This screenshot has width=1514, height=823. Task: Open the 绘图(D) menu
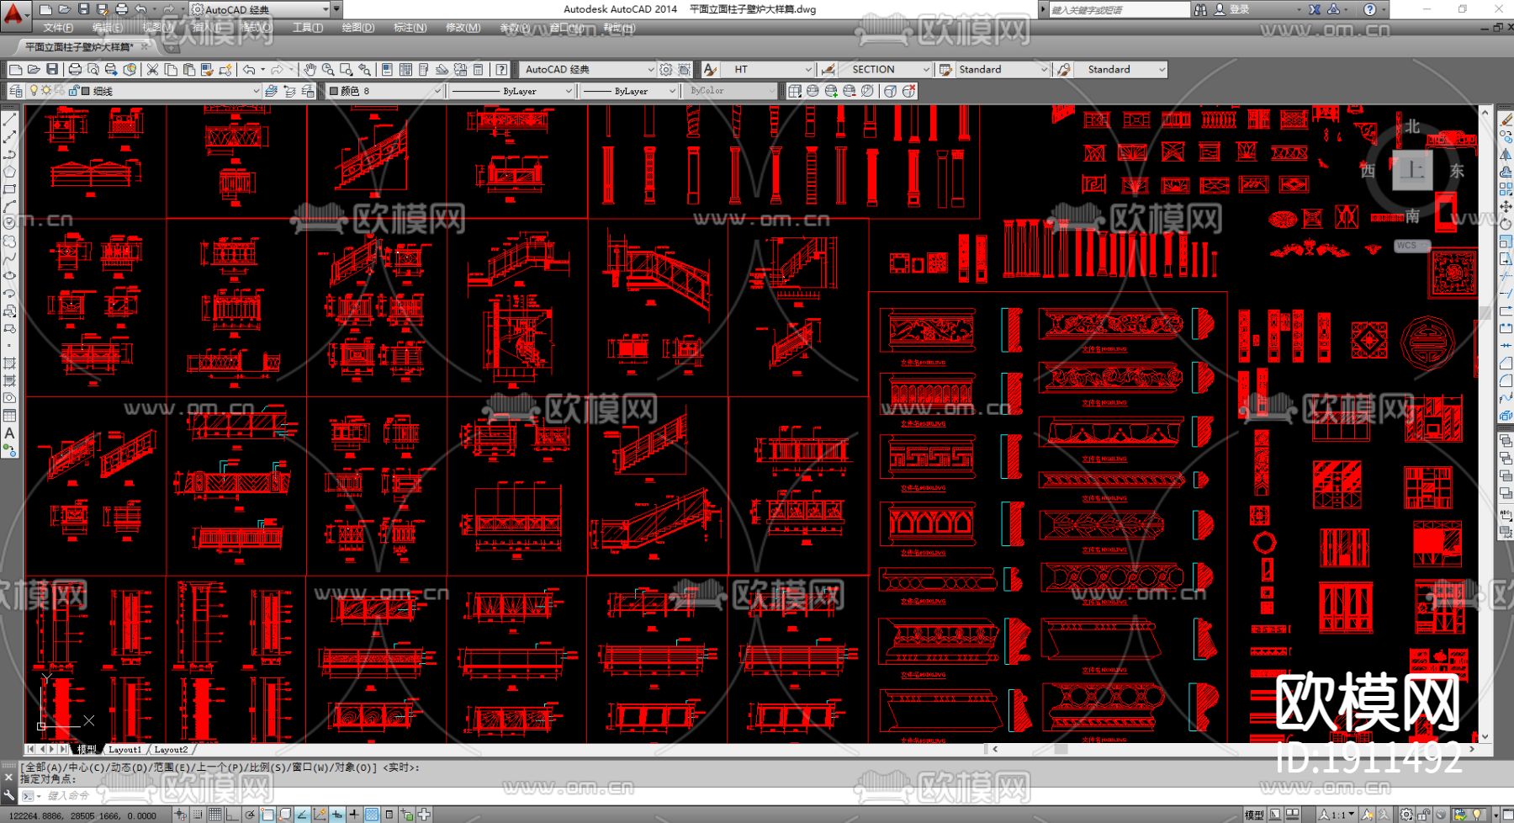click(358, 28)
